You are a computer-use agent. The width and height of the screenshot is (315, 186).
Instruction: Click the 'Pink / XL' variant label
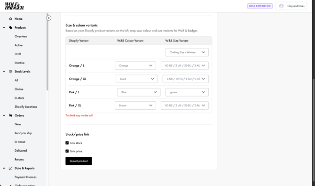click(x=75, y=105)
